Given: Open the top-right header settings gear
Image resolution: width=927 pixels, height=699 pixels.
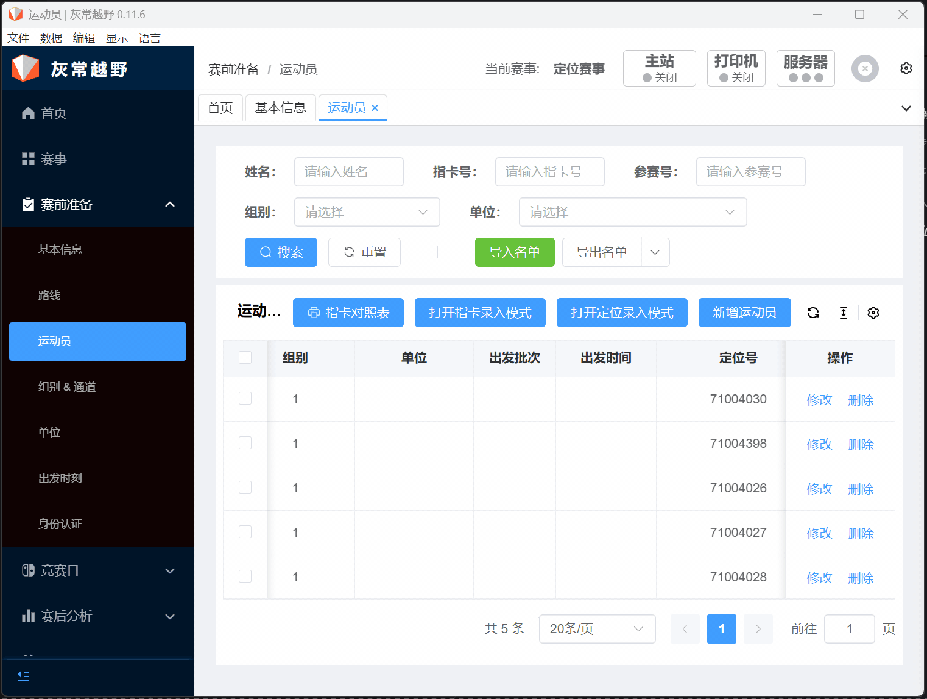Looking at the screenshot, I should pyautogui.click(x=906, y=68).
